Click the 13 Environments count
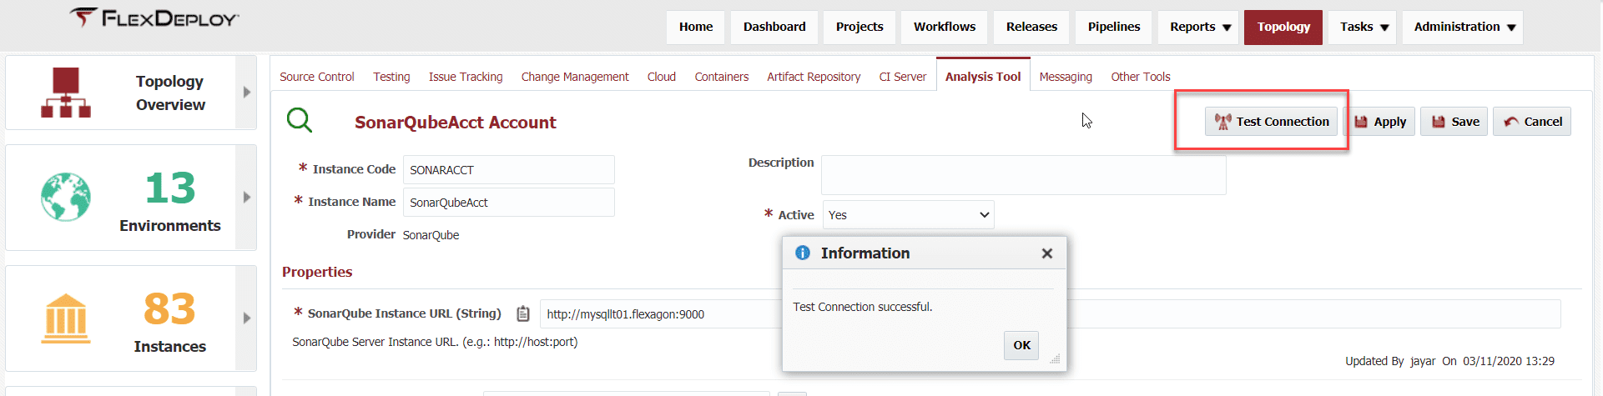Viewport: 1603px width, 396px height. 170,188
